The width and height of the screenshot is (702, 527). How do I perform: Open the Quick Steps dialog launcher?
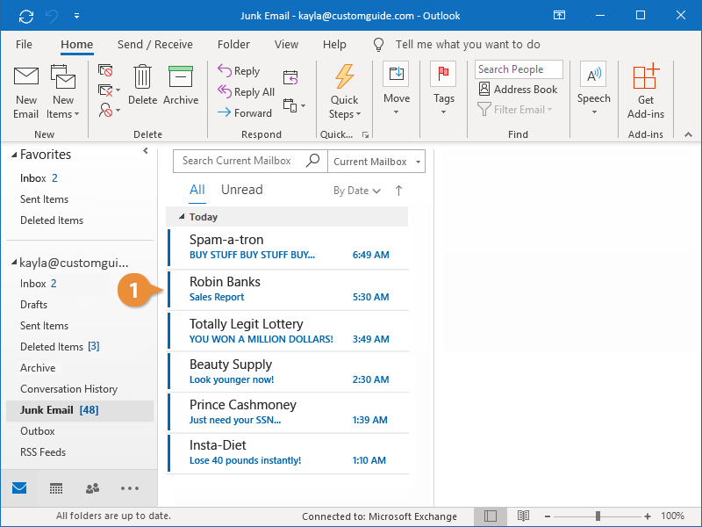coord(365,135)
